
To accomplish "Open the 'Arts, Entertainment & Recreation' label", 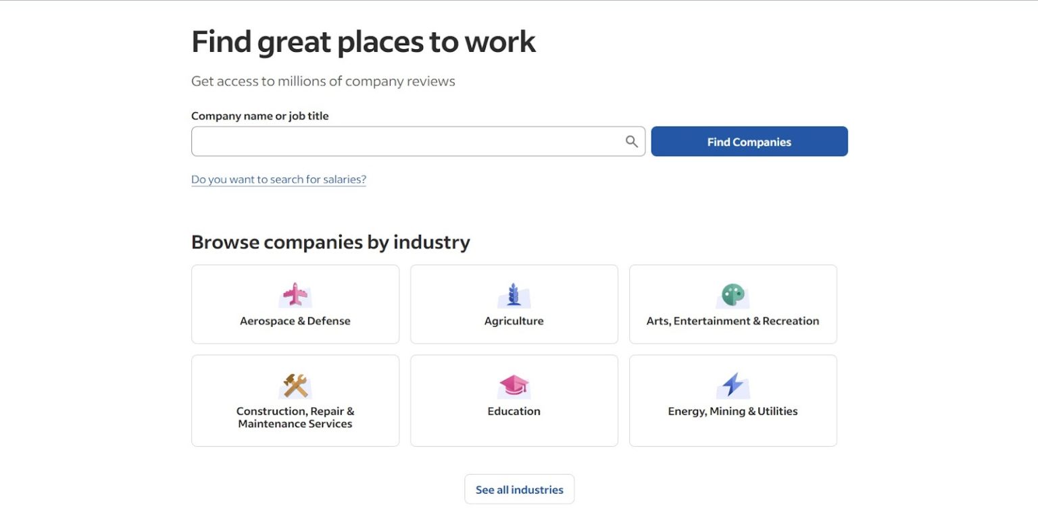I will (733, 321).
